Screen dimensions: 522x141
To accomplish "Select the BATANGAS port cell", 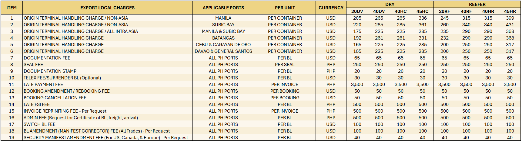I will [223, 38].
